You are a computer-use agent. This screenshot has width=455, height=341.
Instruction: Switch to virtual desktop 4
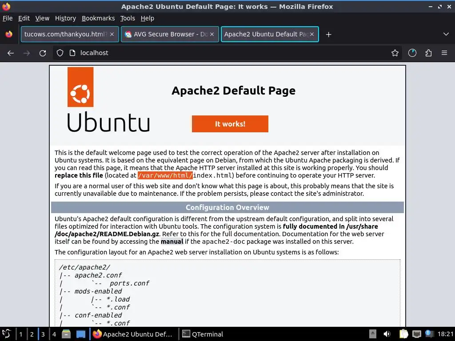pyautogui.click(x=54, y=334)
